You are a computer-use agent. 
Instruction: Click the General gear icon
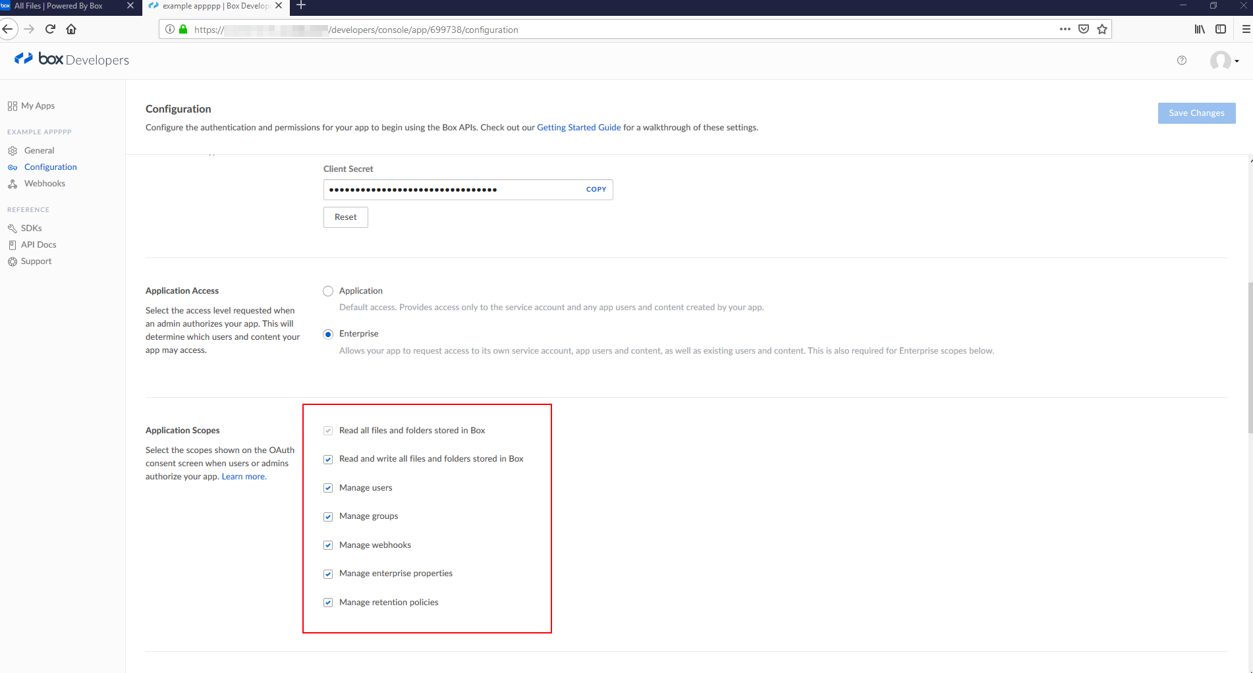tap(13, 151)
